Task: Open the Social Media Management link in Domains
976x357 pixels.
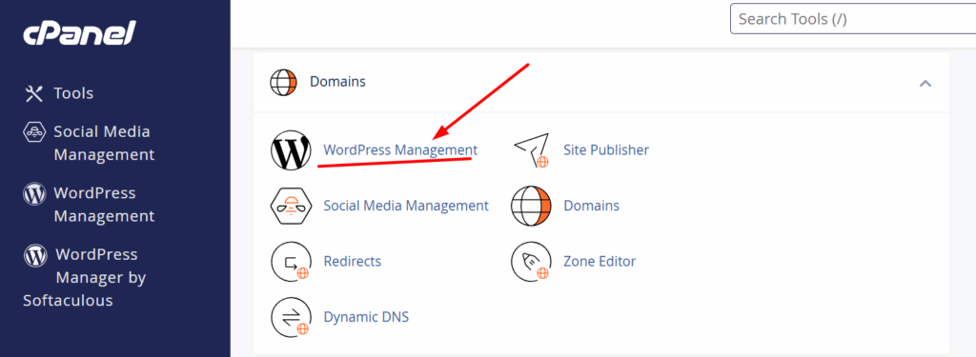Action: [406, 206]
